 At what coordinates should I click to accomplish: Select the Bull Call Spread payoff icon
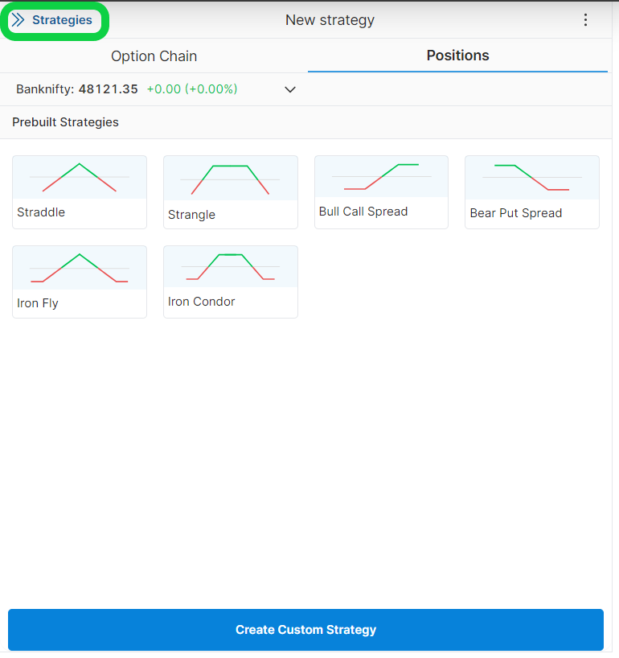coord(381,177)
